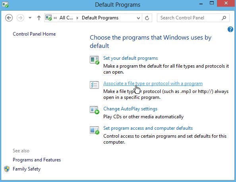Open the recent locations dropdown arrow
The image size is (236, 182).
click(x=30, y=18)
